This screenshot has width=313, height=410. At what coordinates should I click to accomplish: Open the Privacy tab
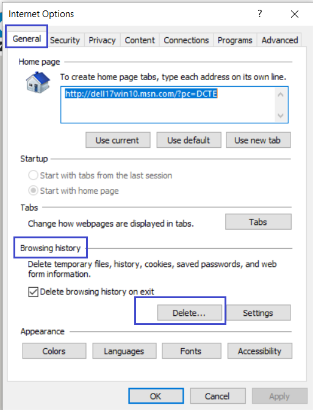(102, 40)
